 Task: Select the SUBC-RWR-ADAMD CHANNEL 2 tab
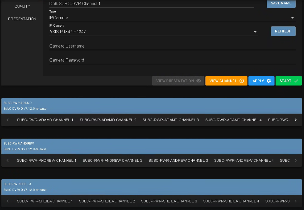108,120
